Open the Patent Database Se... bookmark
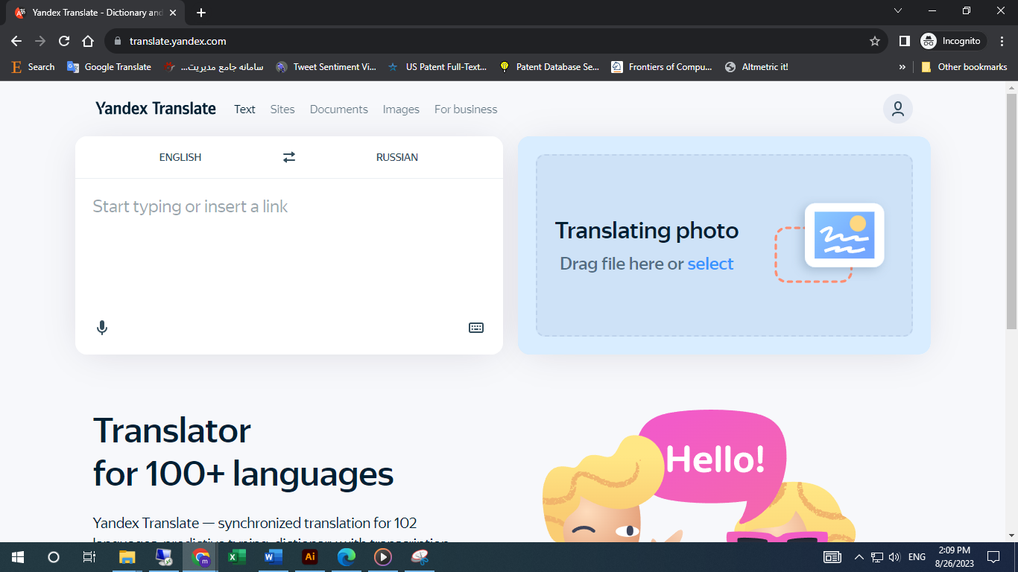 click(549, 67)
